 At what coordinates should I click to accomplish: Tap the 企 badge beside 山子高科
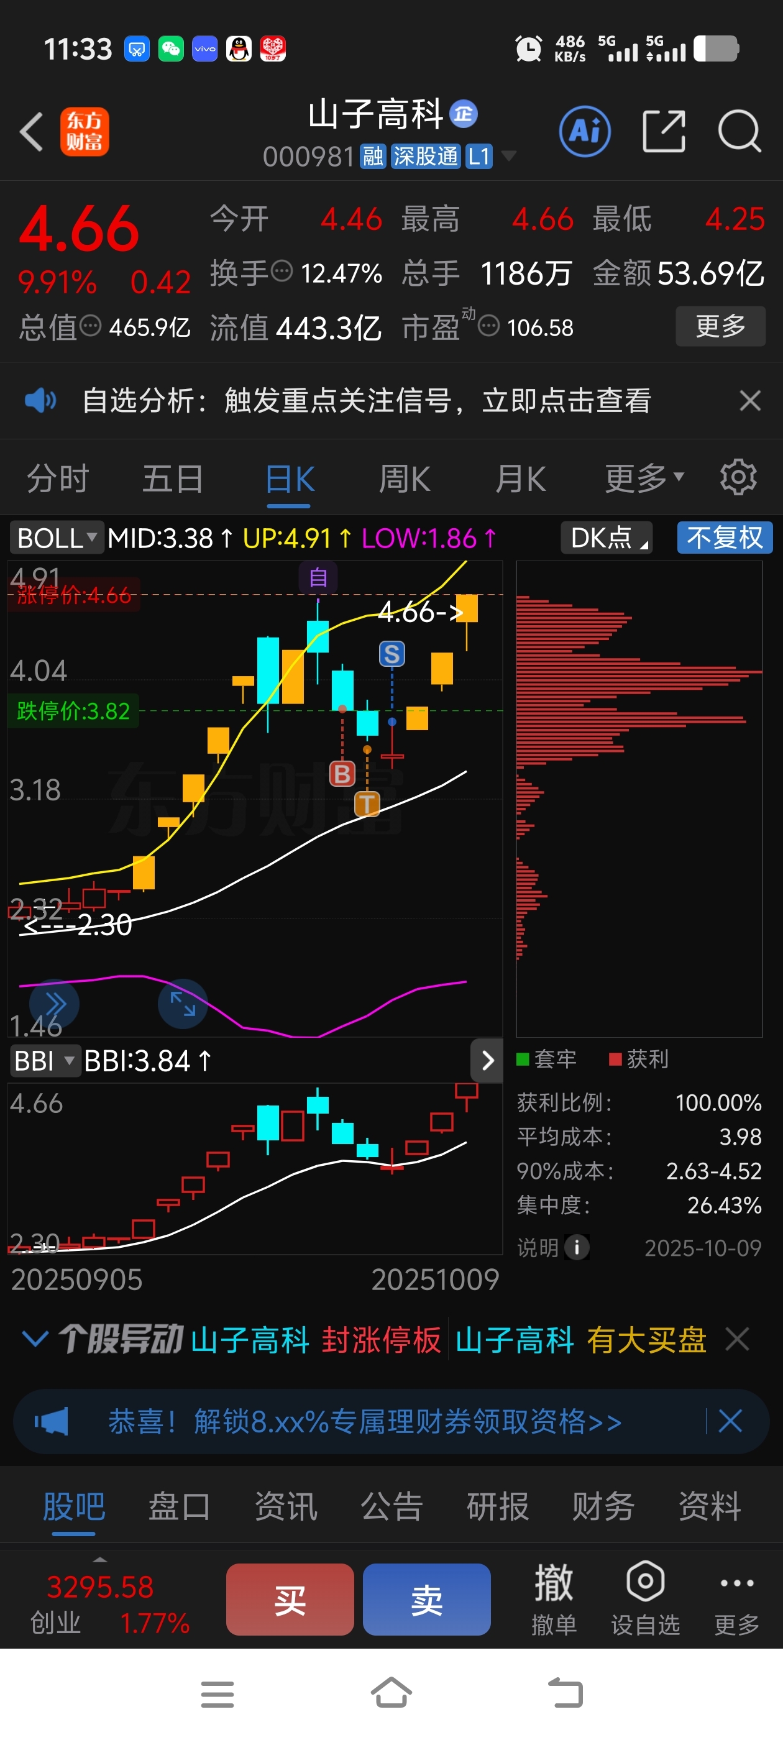pyautogui.click(x=464, y=114)
